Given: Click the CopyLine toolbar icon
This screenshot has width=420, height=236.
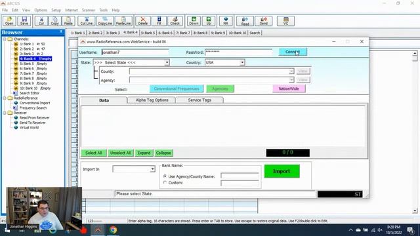Looking at the screenshot, I should (x=105, y=21).
